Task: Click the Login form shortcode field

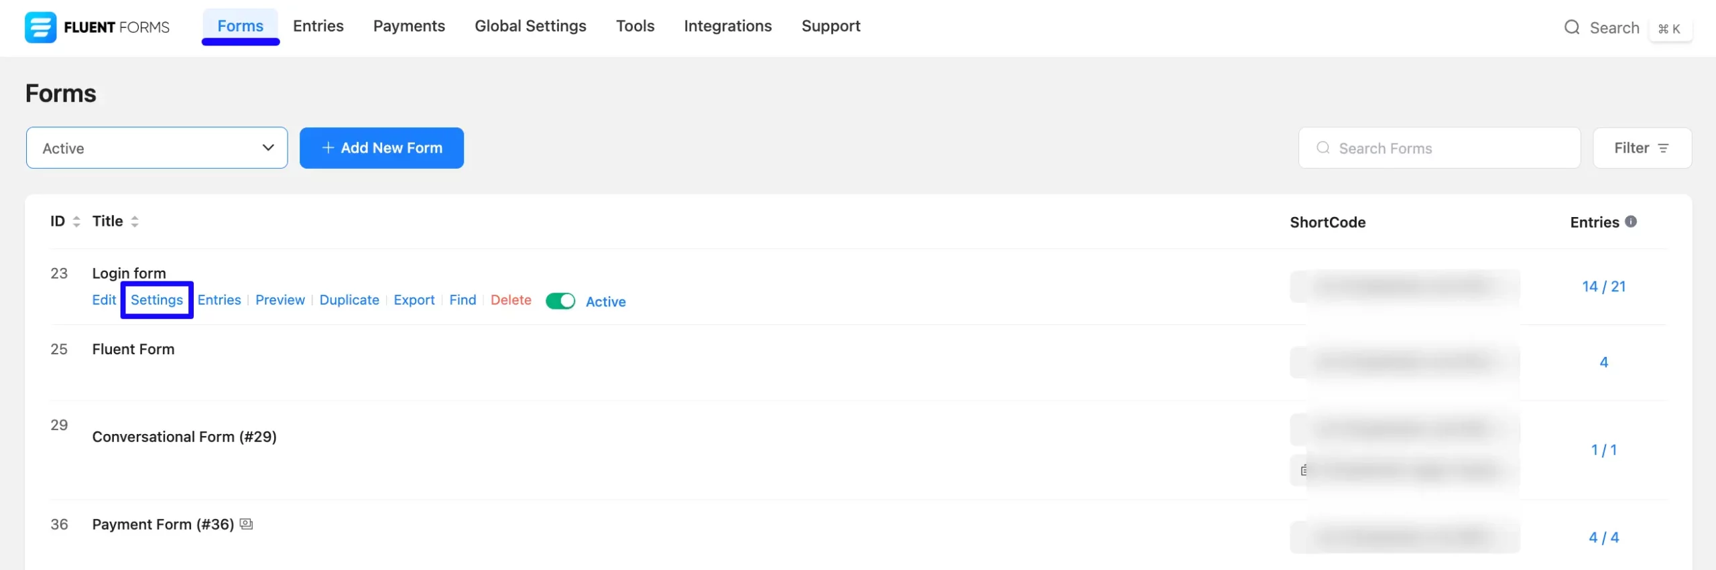Action: click(x=1405, y=287)
